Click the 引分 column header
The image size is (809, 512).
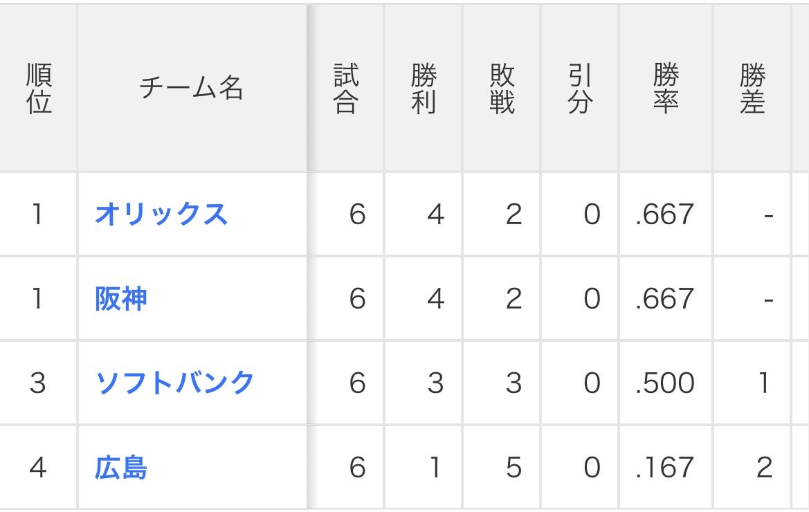point(580,89)
